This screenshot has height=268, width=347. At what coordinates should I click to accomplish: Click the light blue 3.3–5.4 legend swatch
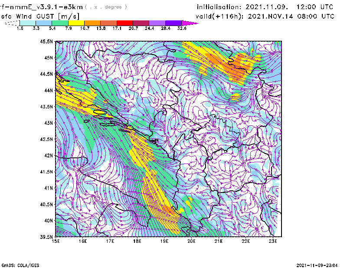[x=44, y=23]
